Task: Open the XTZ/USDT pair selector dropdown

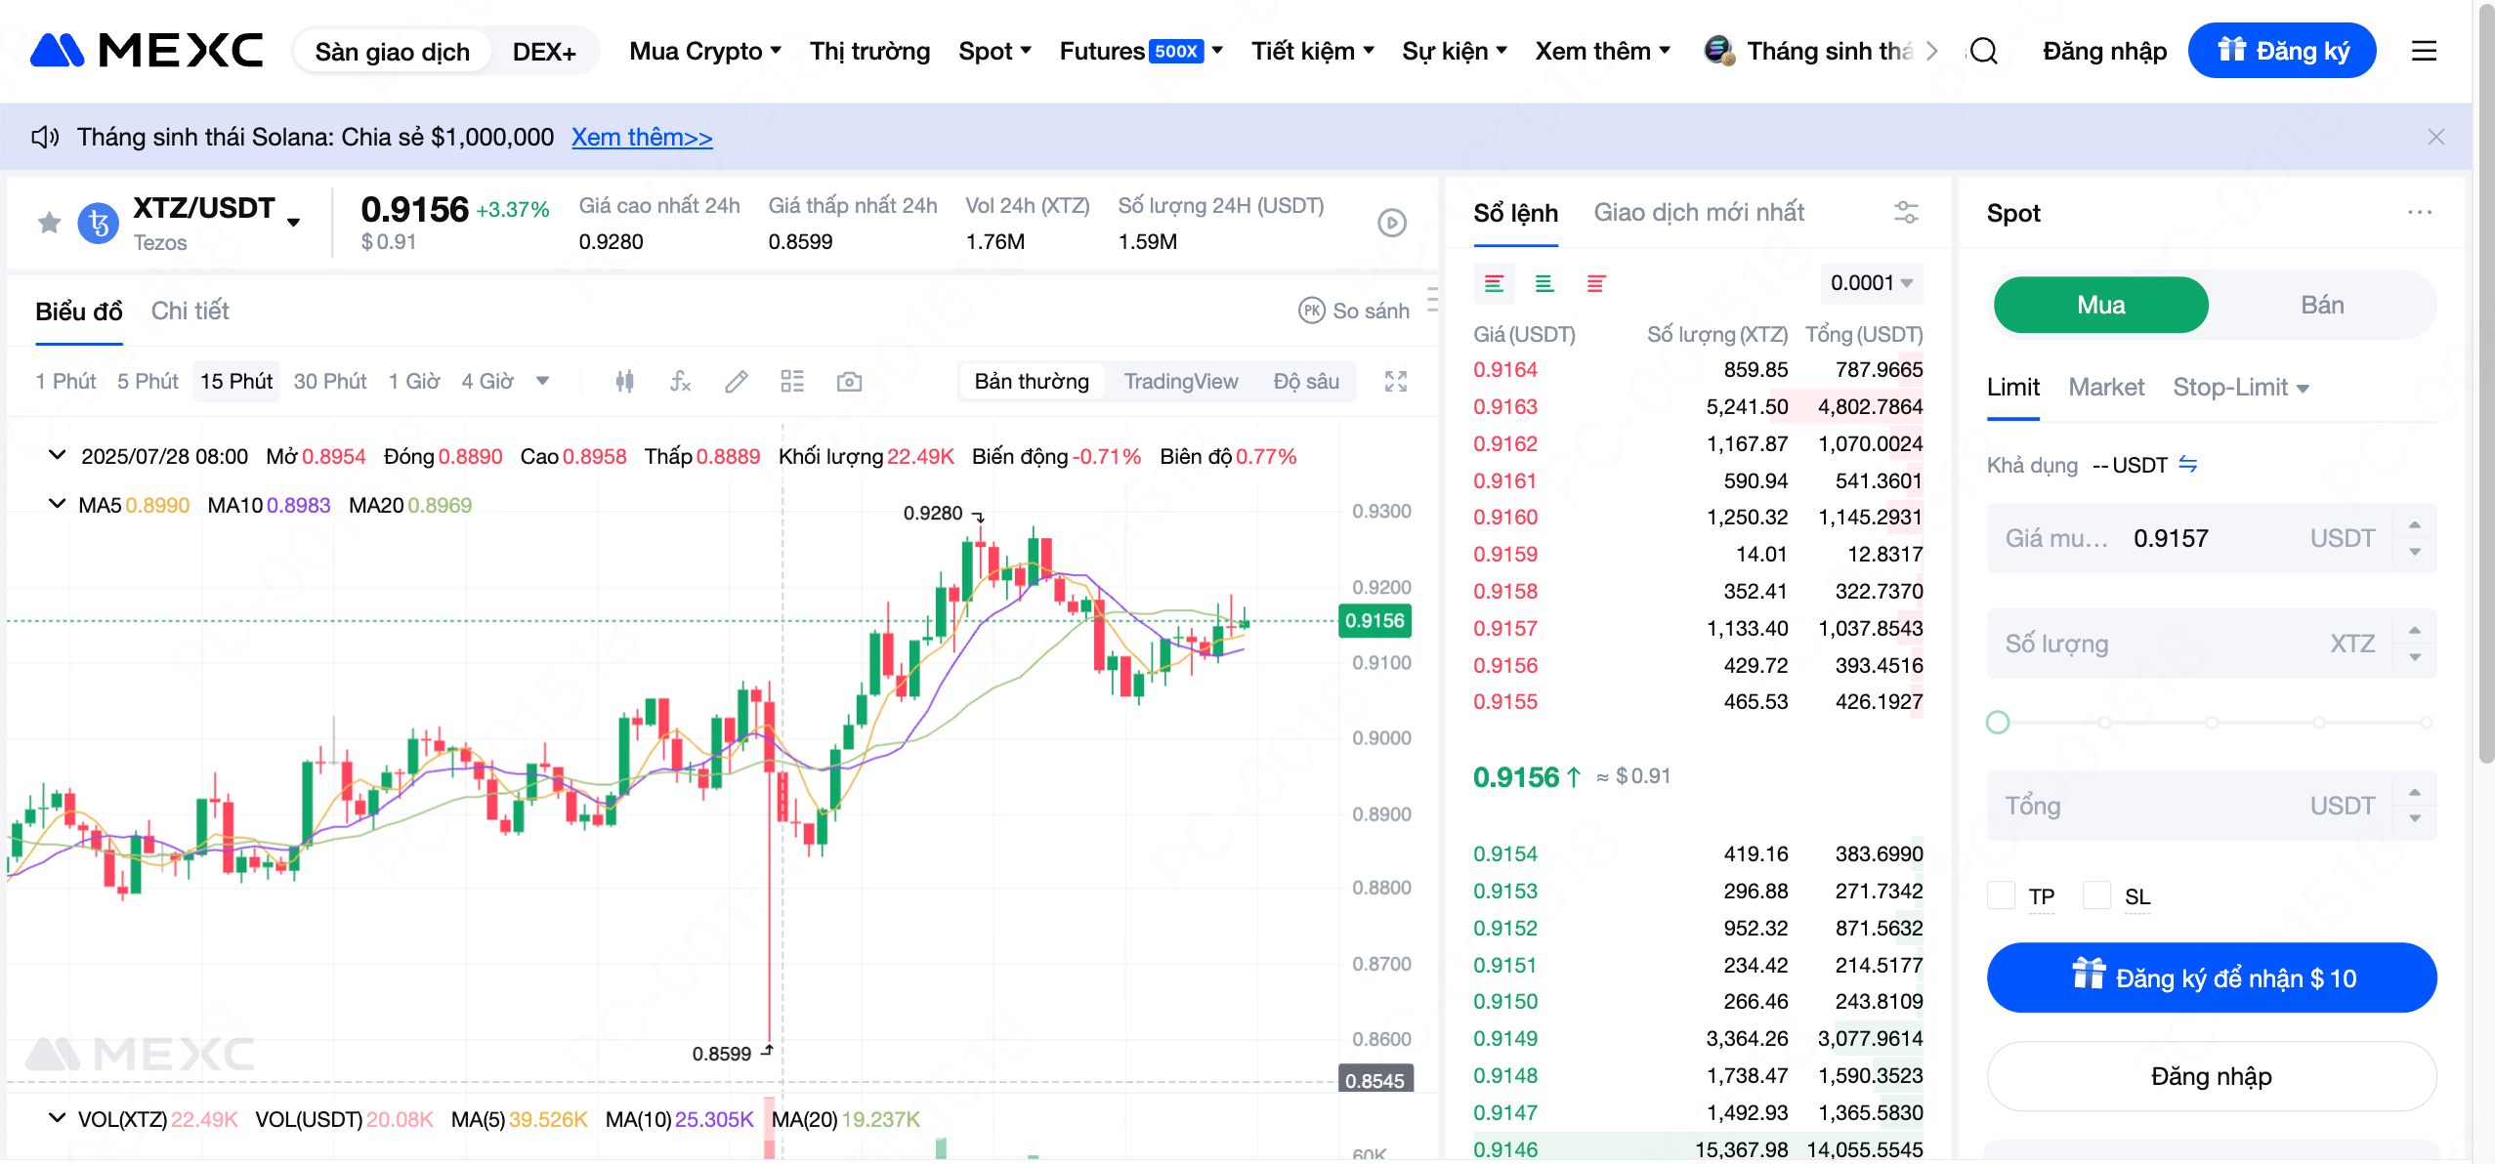Action: coord(294,223)
